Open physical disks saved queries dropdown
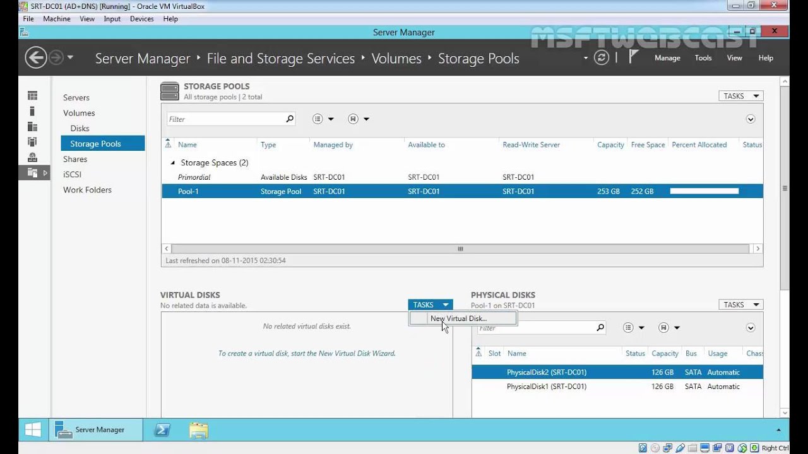Image resolution: width=808 pixels, height=454 pixels. click(669, 328)
